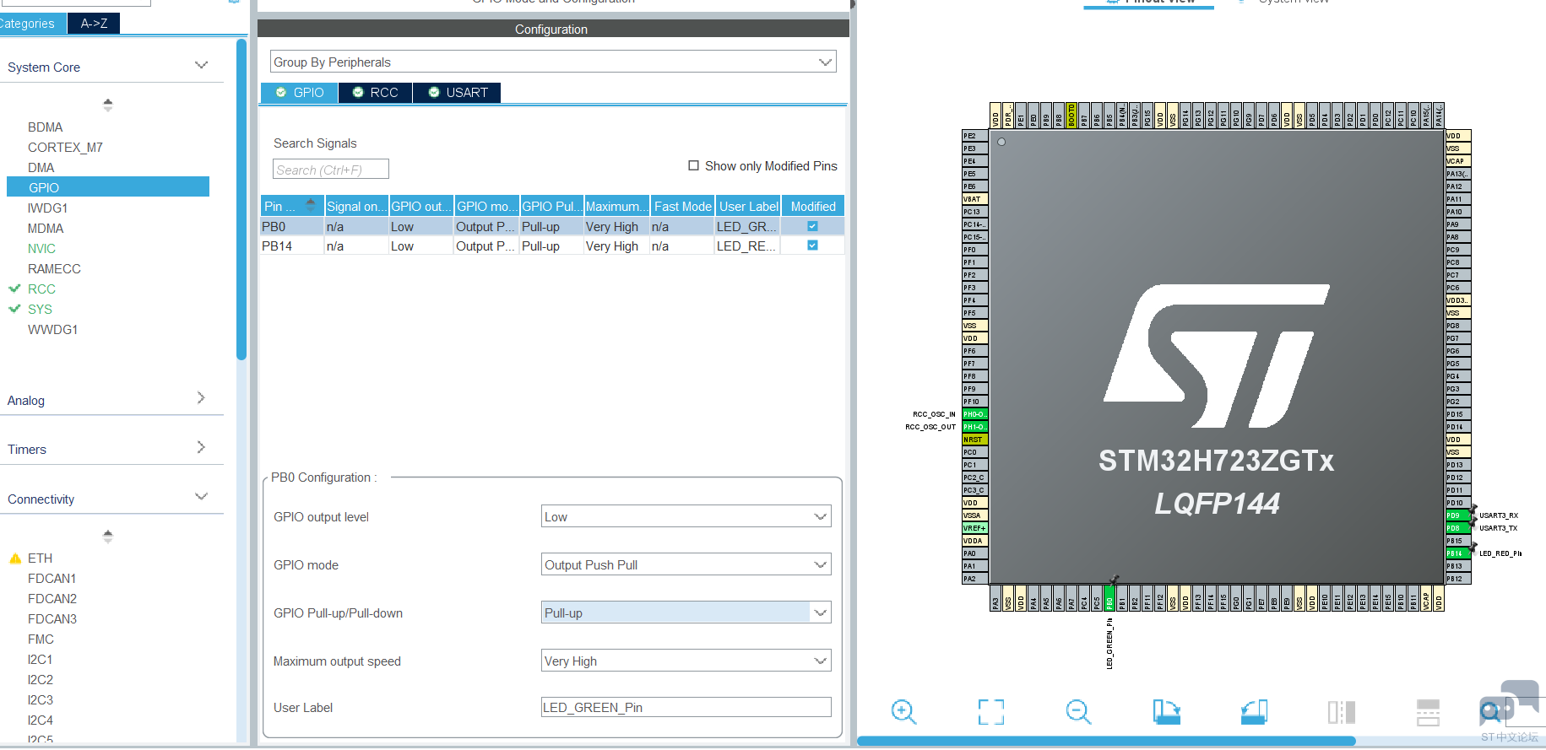The image size is (1546, 750).
Task: Zoom out of the pinout view
Action: pos(1078,711)
